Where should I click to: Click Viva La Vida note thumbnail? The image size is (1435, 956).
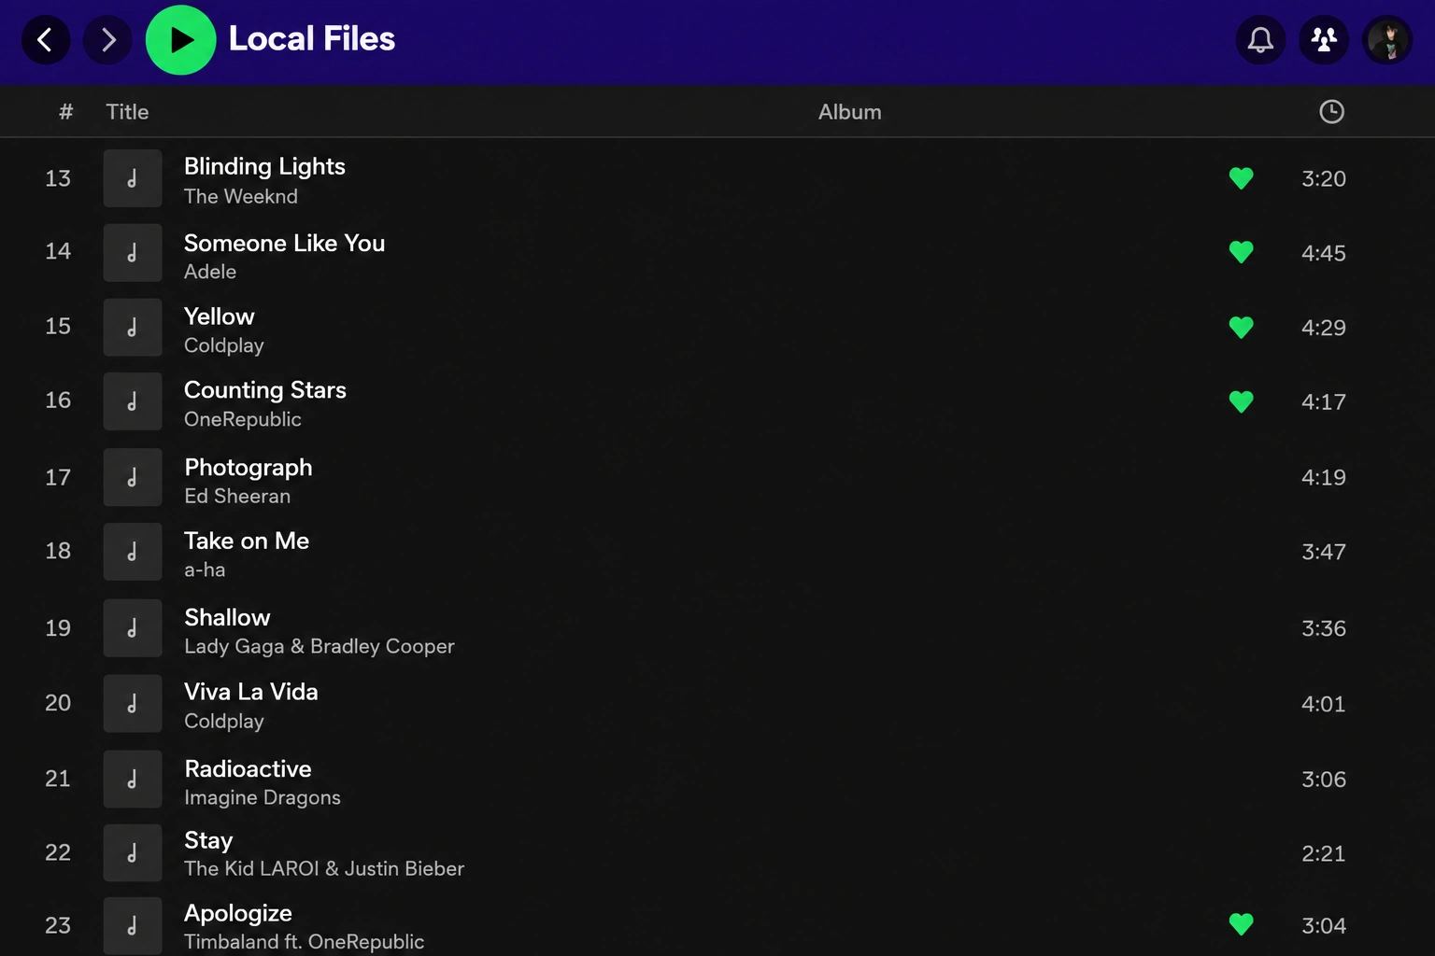(x=133, y=704)
